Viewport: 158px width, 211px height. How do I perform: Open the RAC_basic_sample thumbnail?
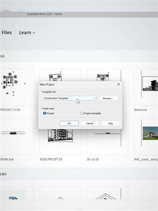pos(146,137)
